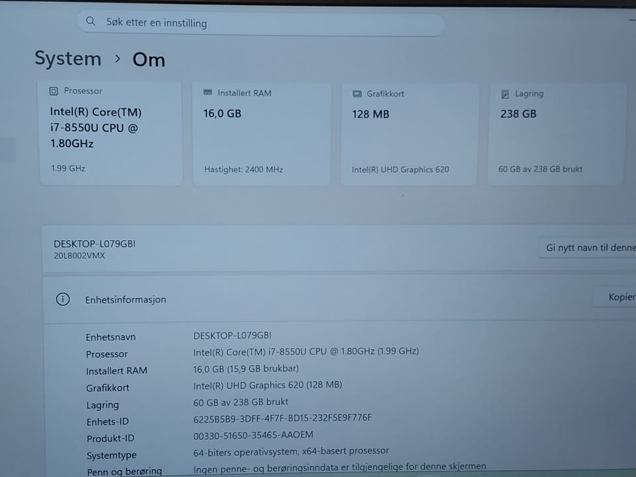Select 'Hastighet: 2400 MHz' text

coord(243,170)
